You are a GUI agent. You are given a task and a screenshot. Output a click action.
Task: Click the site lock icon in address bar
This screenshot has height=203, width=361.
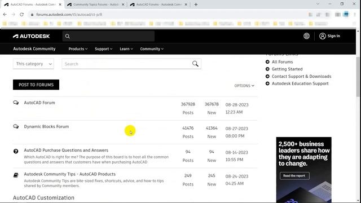click(32, 15)
